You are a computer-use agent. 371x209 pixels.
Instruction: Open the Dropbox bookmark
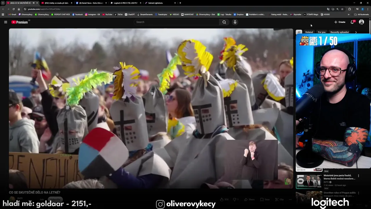pos(238,14)
